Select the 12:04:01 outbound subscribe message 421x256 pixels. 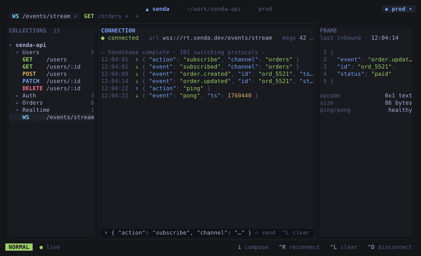[x=207, y=59]
